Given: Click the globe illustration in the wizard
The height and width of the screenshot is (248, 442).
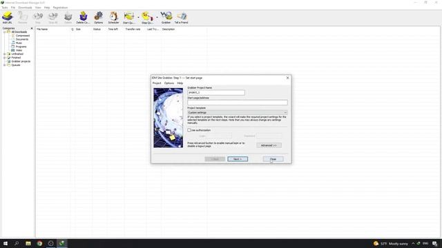Looking at the screenshot, I should 169,118.
